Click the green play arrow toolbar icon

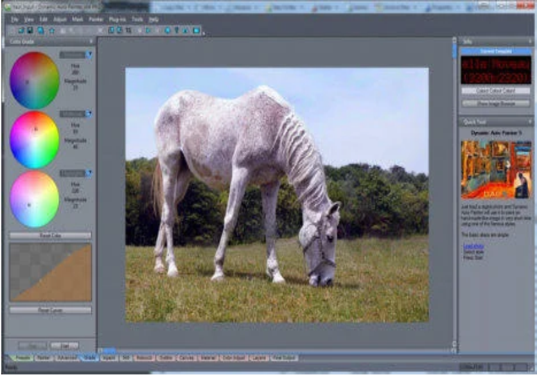[x=148, y=30]
